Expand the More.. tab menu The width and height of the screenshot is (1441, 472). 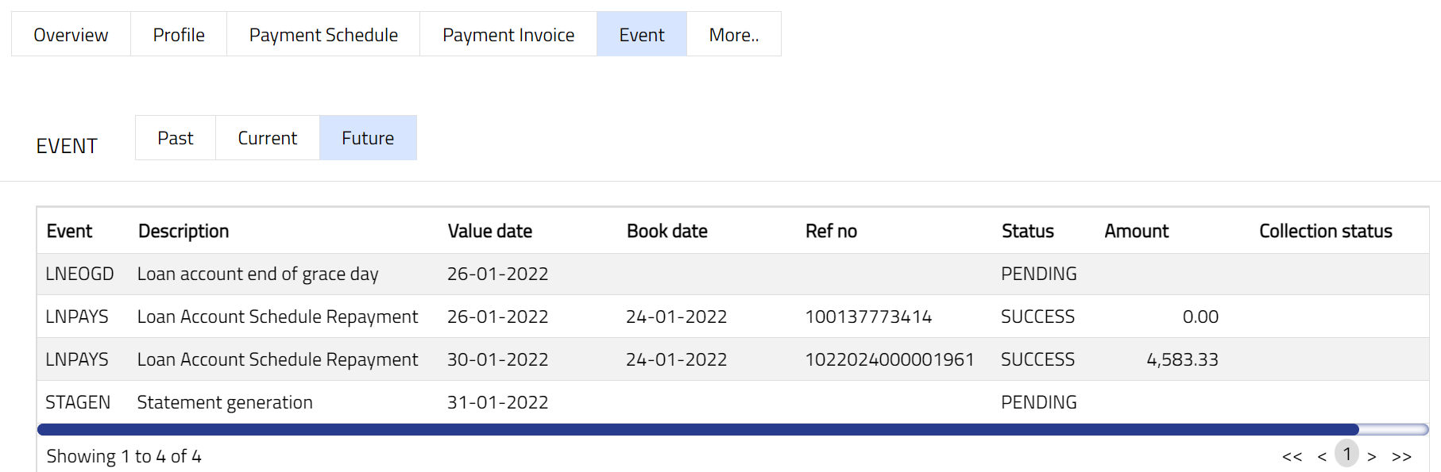pos(733,35)
